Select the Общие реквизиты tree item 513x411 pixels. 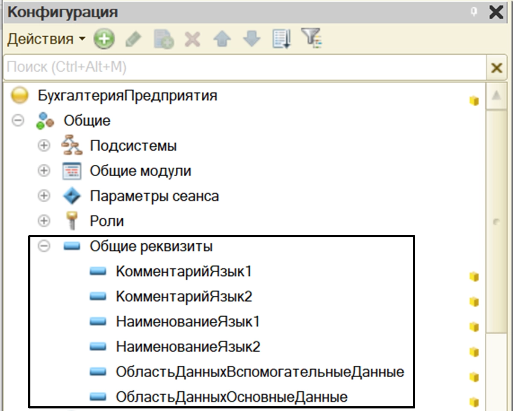click(x=151, y=247)
